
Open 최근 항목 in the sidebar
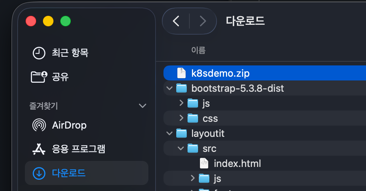[70, 53]
